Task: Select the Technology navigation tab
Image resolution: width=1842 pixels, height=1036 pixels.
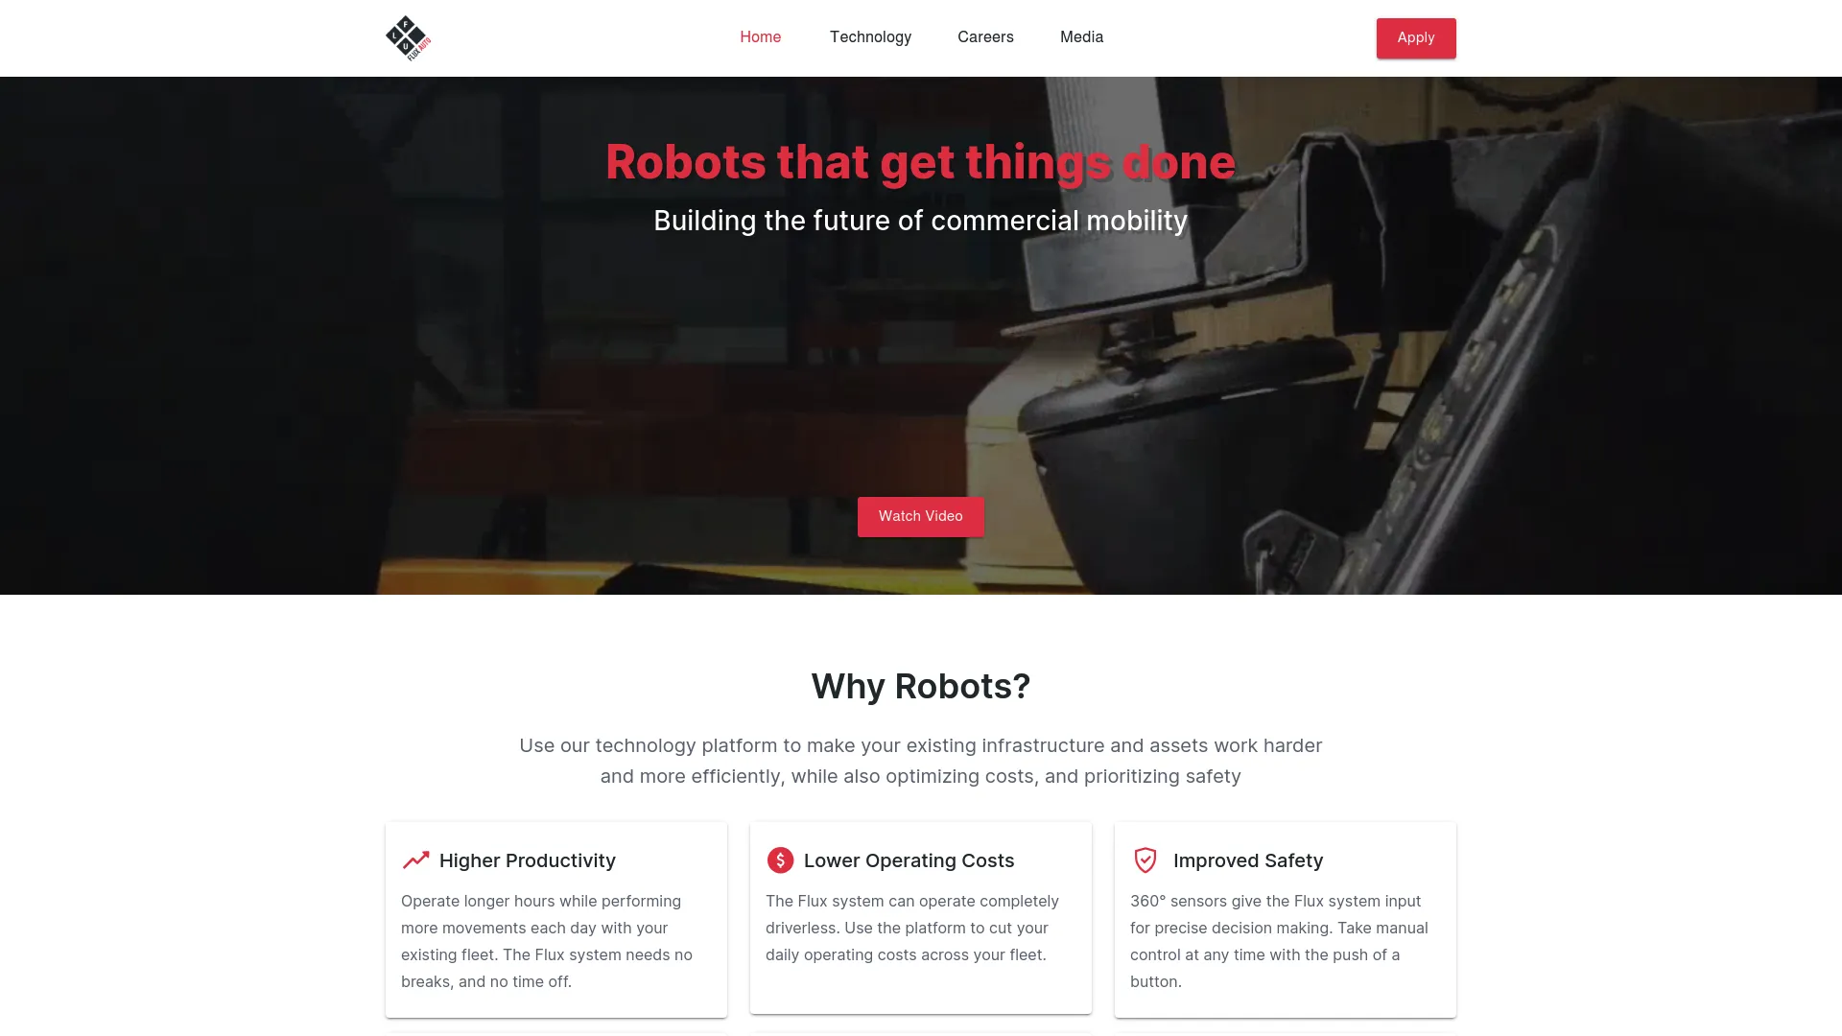Action: [870, 36]
